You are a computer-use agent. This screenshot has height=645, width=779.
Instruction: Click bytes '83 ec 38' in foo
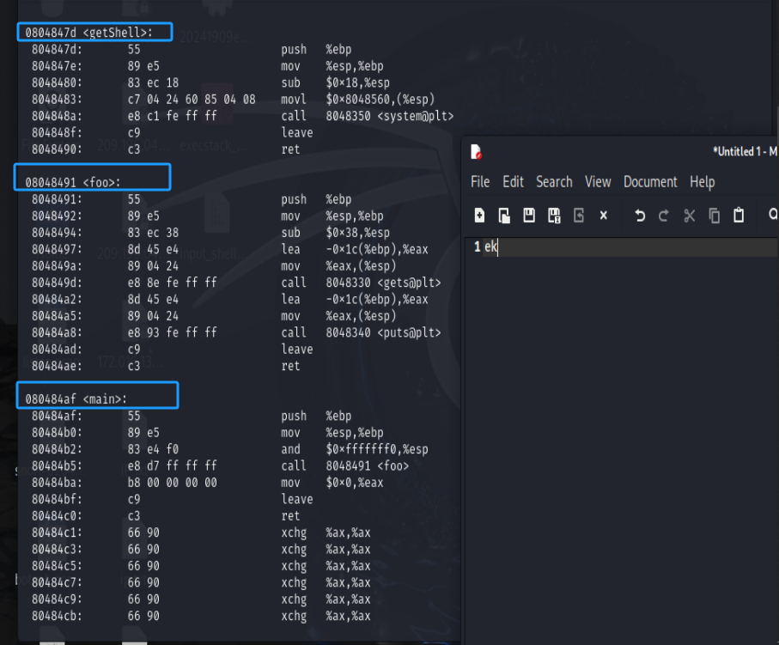point(153,233)
